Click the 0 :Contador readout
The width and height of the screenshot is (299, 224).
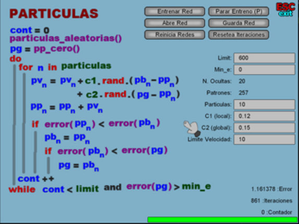[x=277, y=212]
